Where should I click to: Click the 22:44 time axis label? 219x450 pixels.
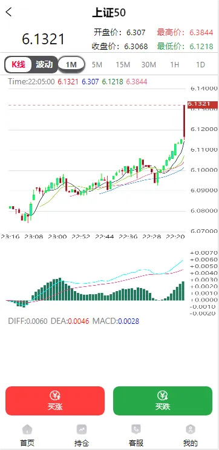(x=105, y=237)
